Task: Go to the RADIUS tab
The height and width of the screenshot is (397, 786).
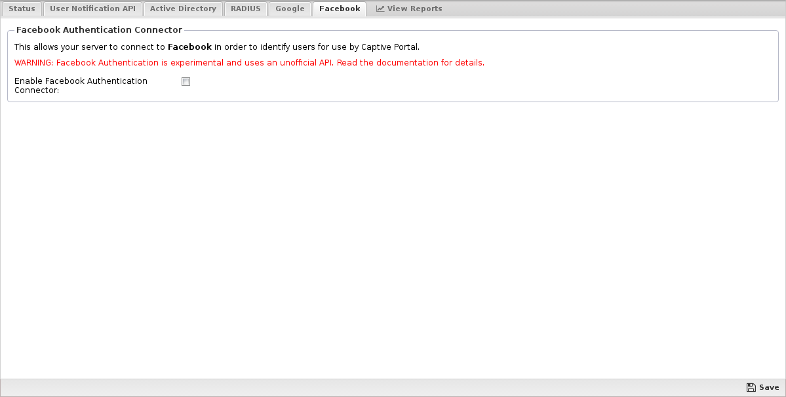Action: coord(246,9)
